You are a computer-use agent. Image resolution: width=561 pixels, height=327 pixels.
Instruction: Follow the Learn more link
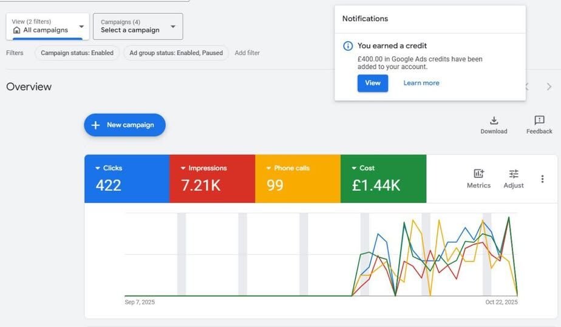[x=421, y=83]
